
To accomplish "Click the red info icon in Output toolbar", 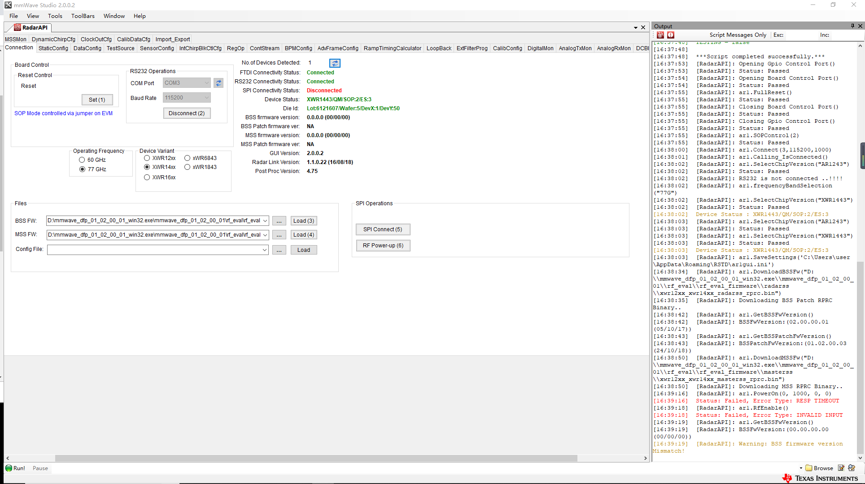I will tap(670, 35).
